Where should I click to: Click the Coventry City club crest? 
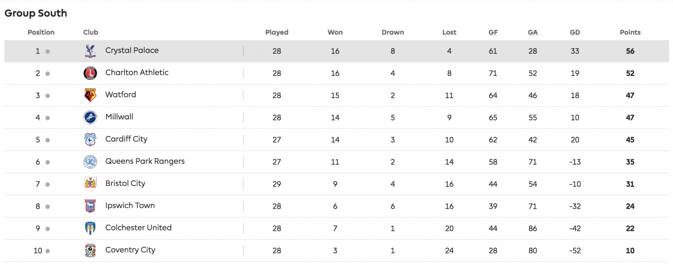click(90, 251)
